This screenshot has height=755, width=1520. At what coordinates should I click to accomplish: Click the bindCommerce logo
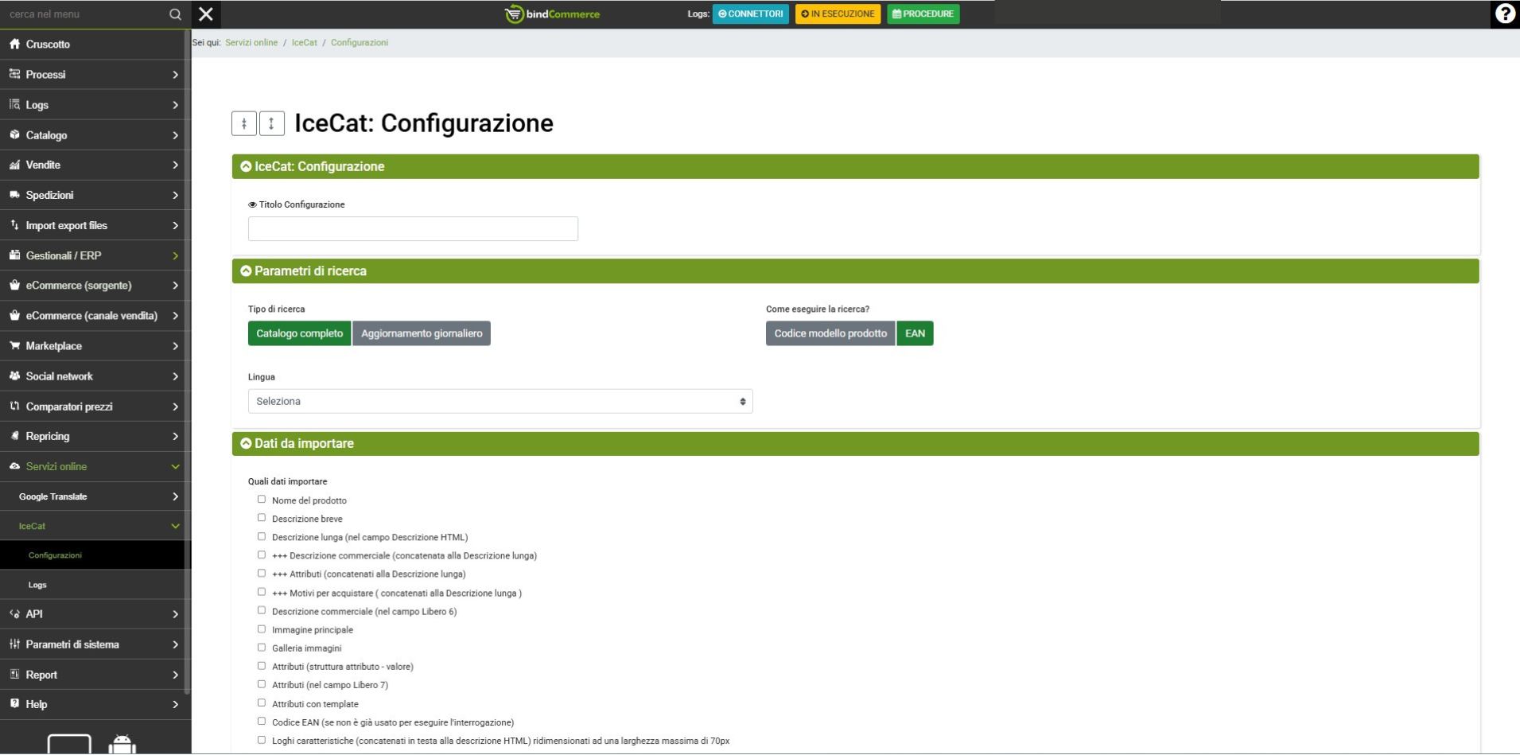[553, 14]
